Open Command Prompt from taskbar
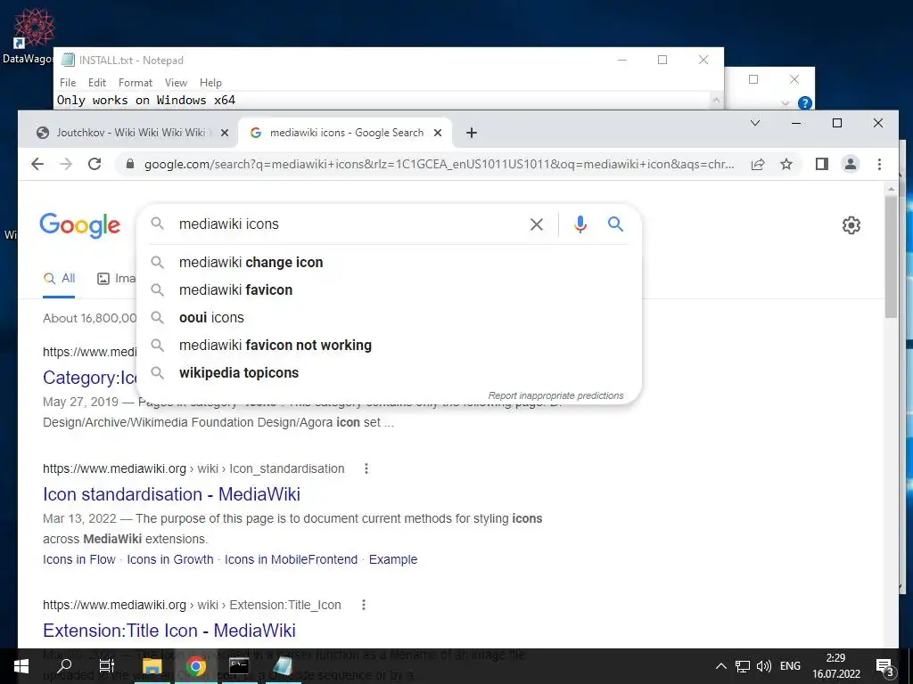Viewport: 913px width, 684px height. click(x=239, y=666)
